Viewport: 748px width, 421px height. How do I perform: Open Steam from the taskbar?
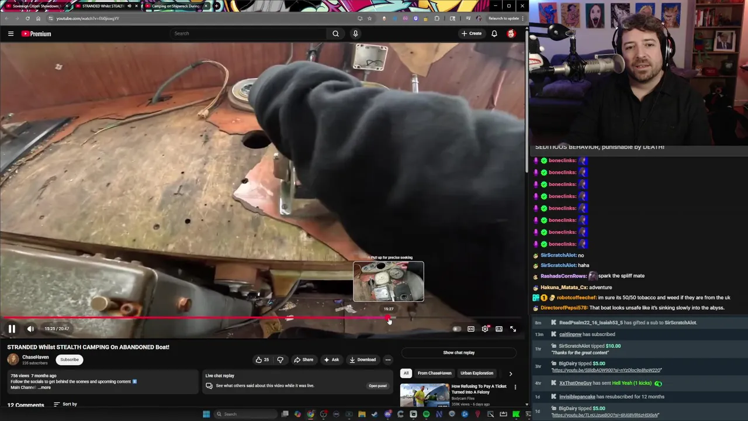(375, 414)
